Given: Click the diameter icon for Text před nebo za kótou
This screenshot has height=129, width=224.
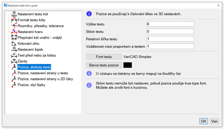Looking at the screenshot, I should click(14, 55).
